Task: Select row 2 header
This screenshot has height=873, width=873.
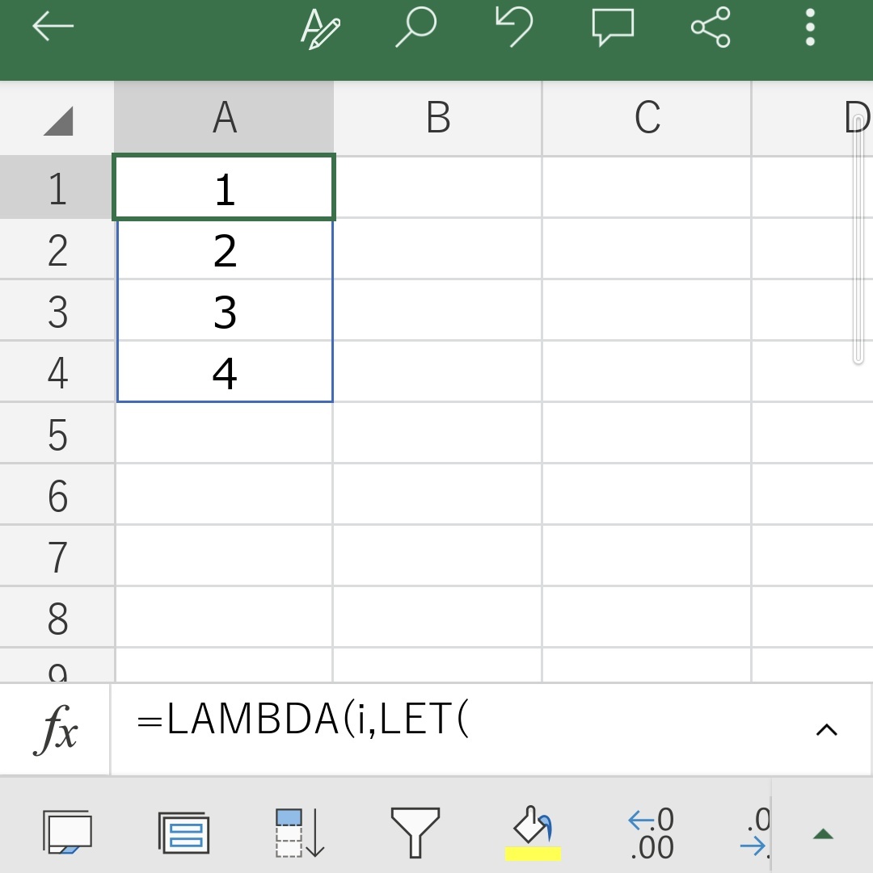Action: (x=57, y=250)
